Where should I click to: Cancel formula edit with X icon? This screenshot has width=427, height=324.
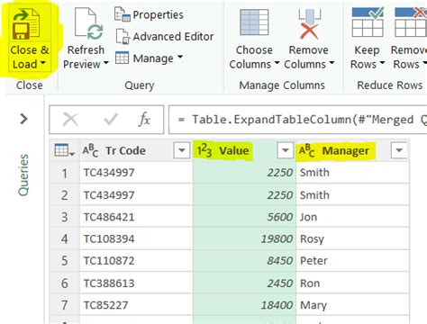70,120
